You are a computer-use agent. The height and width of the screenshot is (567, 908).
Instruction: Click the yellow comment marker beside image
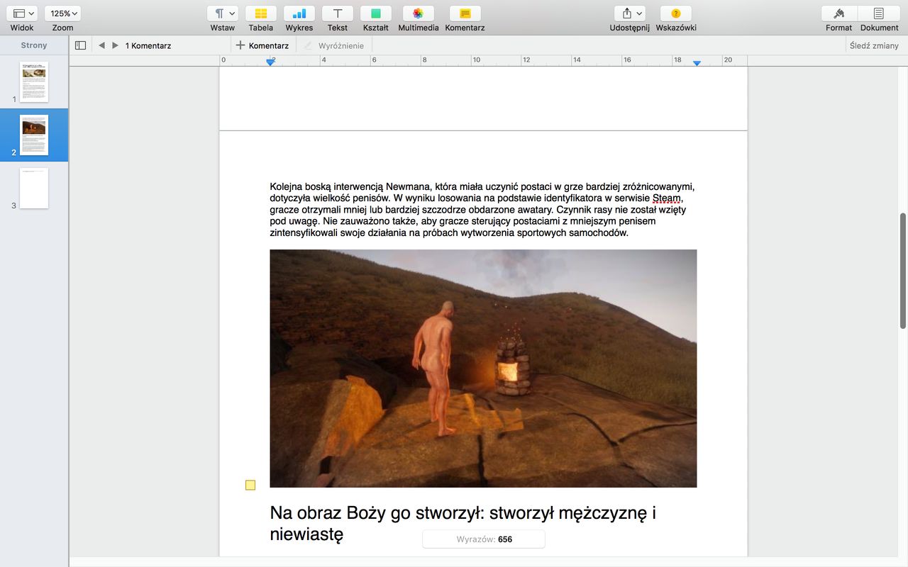[250, 485]
